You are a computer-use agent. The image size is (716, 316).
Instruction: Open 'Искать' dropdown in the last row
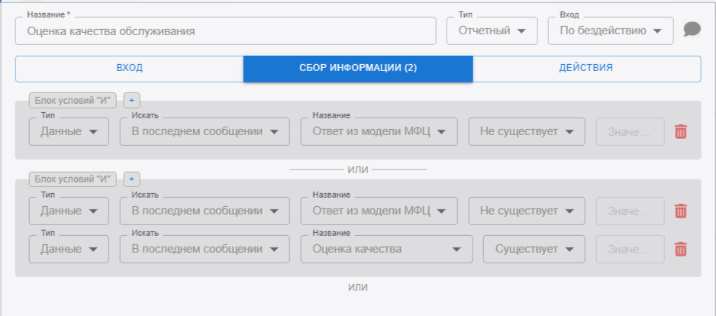click(205, 249)
